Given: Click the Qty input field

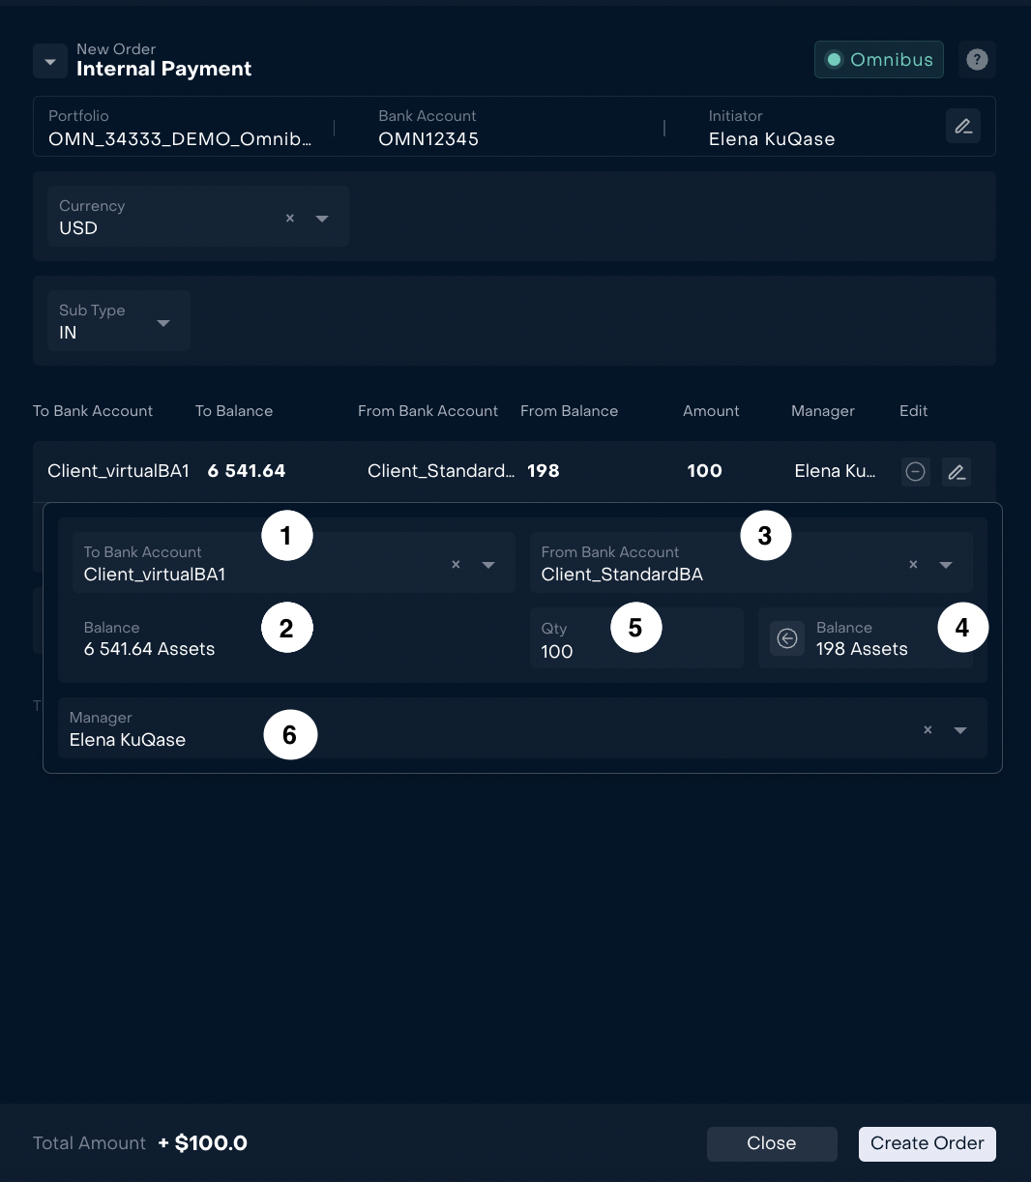Looking at the screenshot, I should tap(580, 651).
